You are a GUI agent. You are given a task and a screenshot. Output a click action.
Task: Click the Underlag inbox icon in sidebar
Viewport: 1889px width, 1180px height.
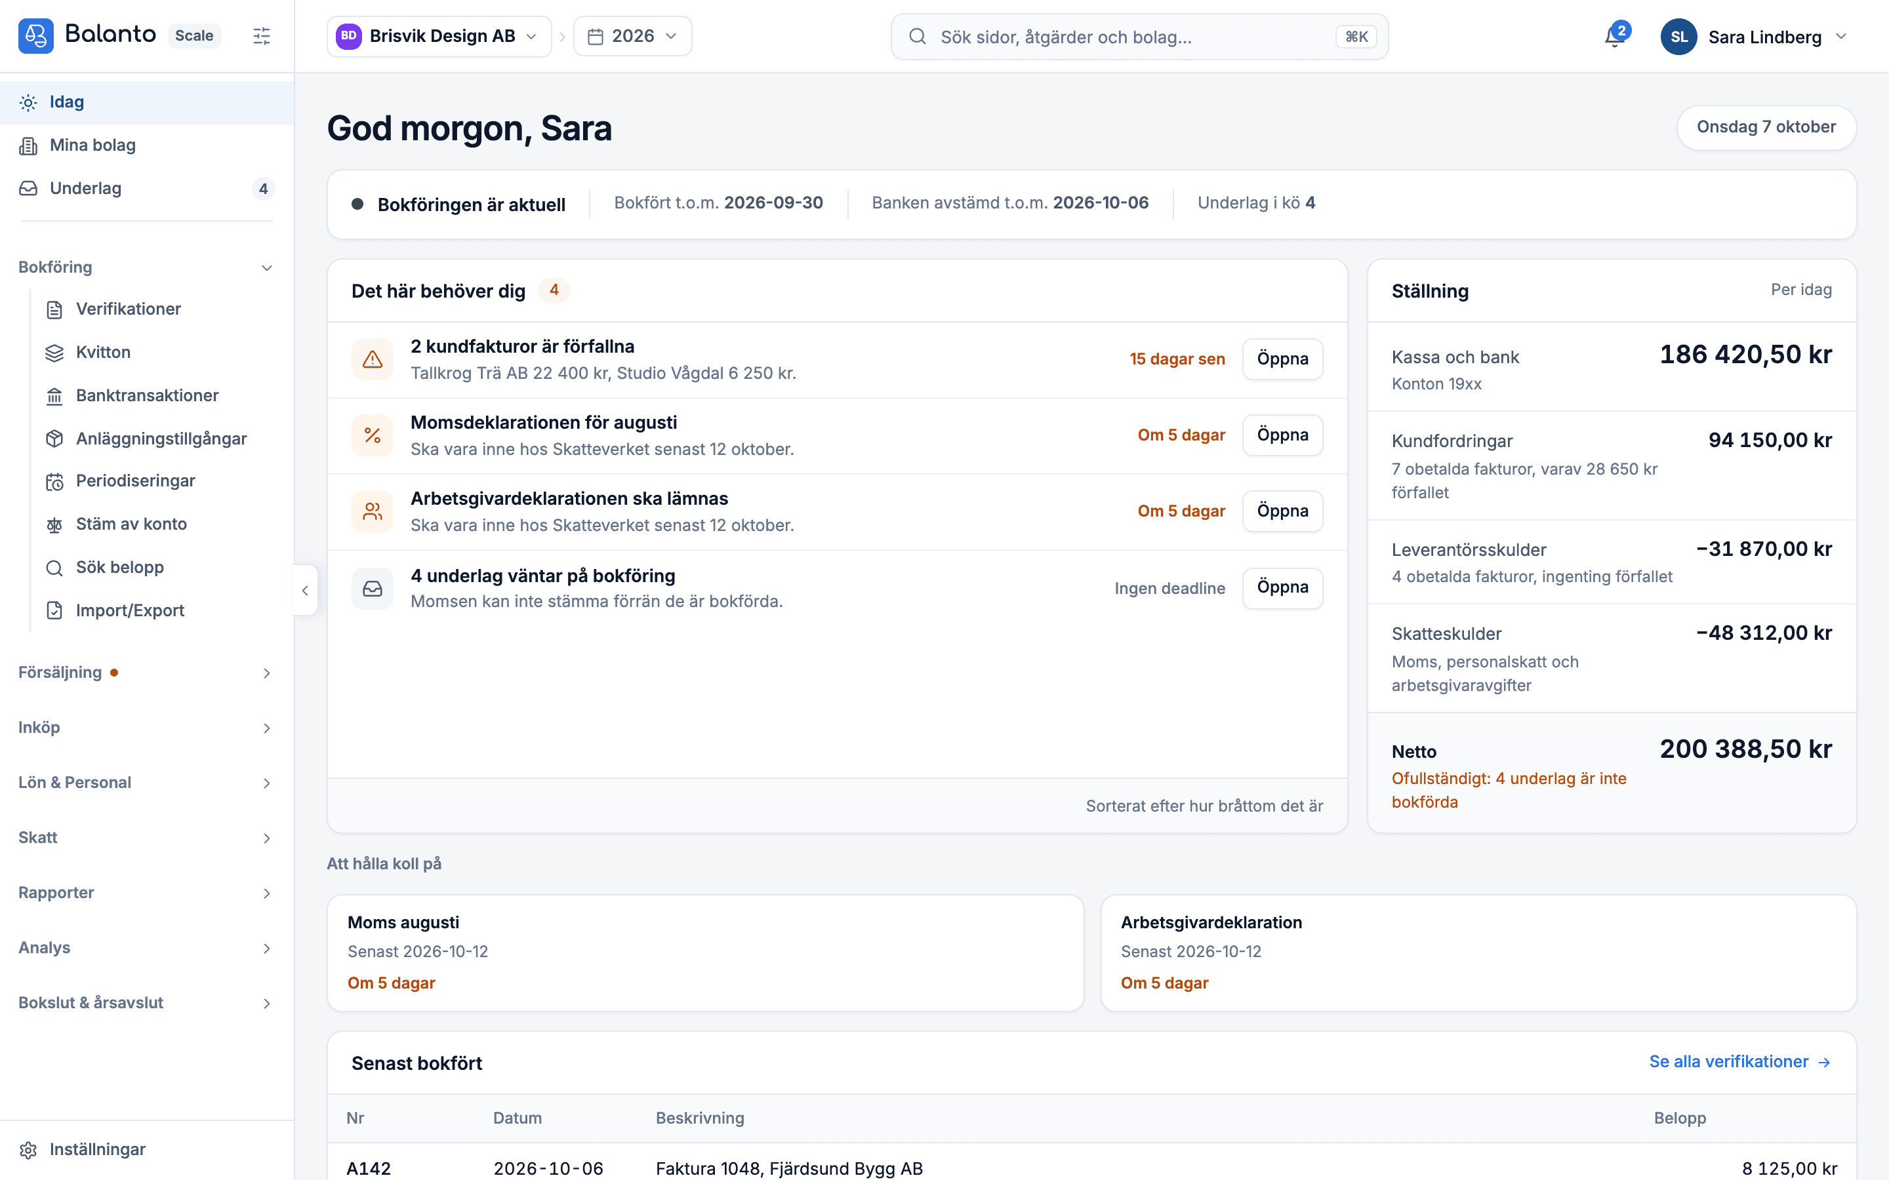point(28,189)
